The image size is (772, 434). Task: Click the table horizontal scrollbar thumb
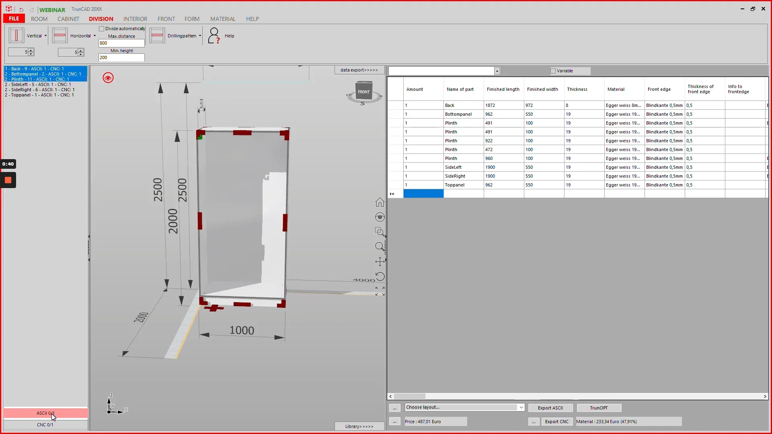pyautogui.click(x=410, y=396)
